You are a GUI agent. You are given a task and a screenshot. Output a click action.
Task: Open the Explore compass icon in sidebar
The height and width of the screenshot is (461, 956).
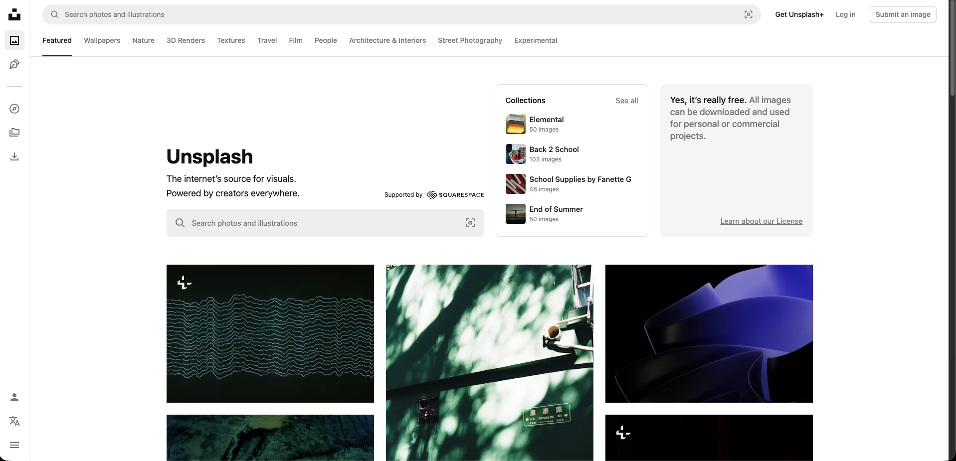(x=14, y=109)
